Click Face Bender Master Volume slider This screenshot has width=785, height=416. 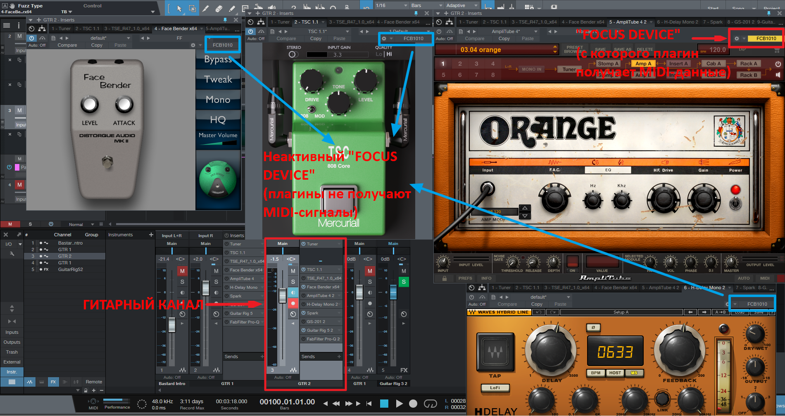218,143
